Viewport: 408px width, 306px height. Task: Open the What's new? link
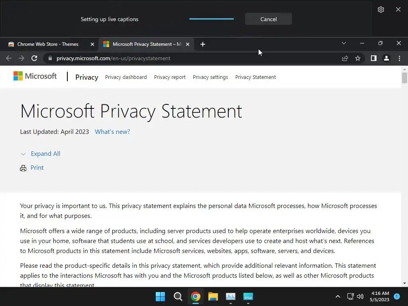click(x=112, y=132)
